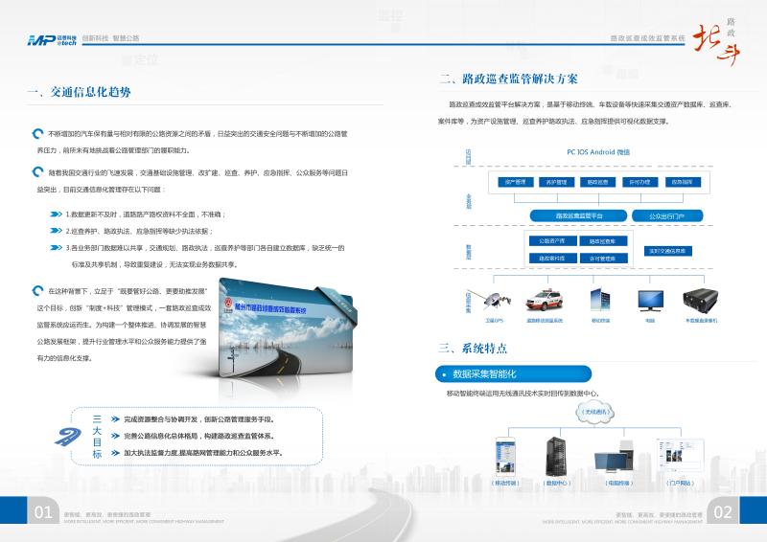Click the desktop monitor icon in architecture diagram

click(x=650, y=300)
